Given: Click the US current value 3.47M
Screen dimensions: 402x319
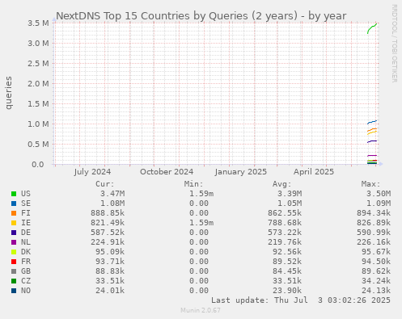Looking at the screenshot, I should (112, 194).
